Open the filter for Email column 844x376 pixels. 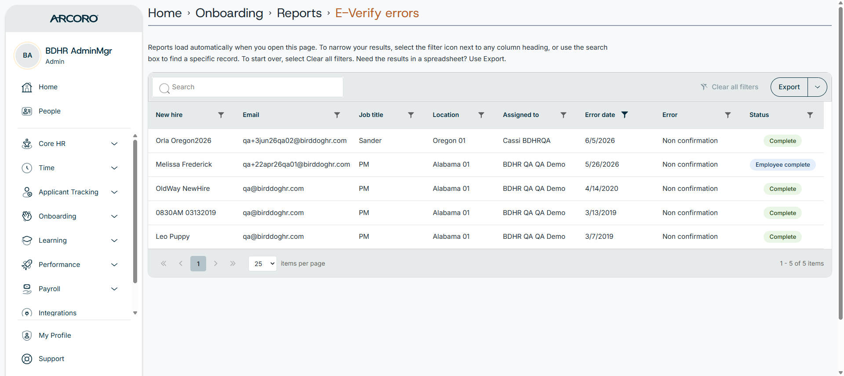coord(337,115)
